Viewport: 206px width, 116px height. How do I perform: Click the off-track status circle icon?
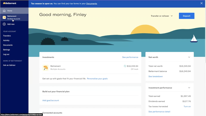point(125,66)
